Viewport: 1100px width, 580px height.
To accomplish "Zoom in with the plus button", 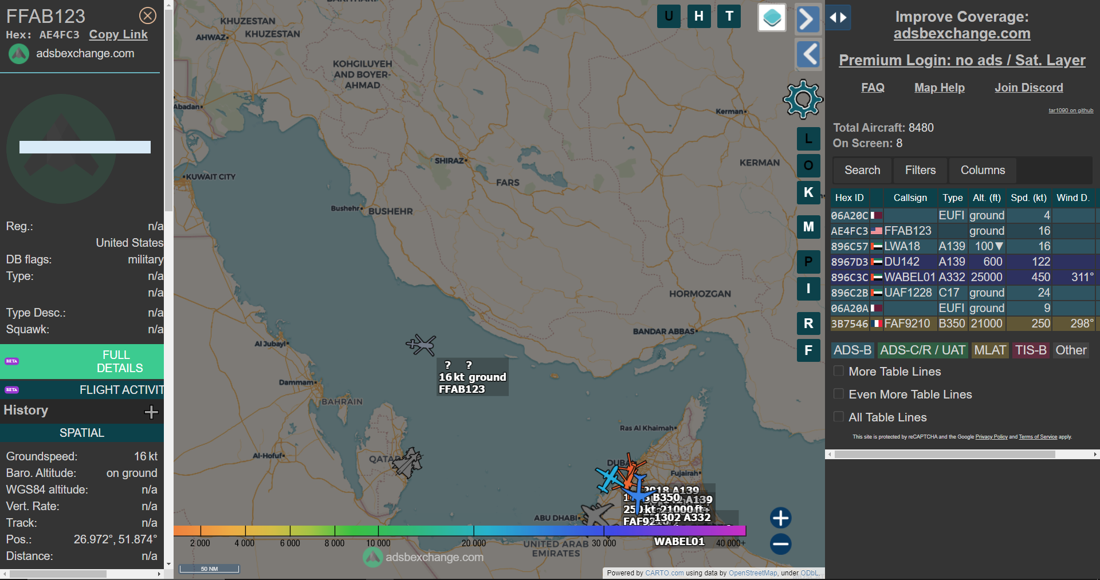I will 780,518.
